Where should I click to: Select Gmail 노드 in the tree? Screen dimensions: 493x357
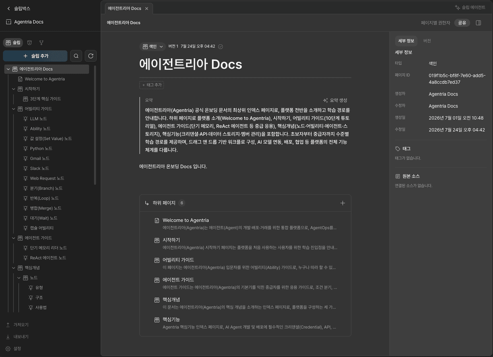tap(40, 158)
